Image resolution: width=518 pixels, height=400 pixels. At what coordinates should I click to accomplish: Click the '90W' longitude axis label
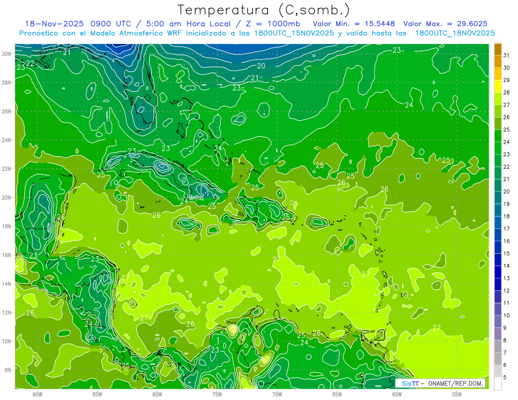point(37,394)
